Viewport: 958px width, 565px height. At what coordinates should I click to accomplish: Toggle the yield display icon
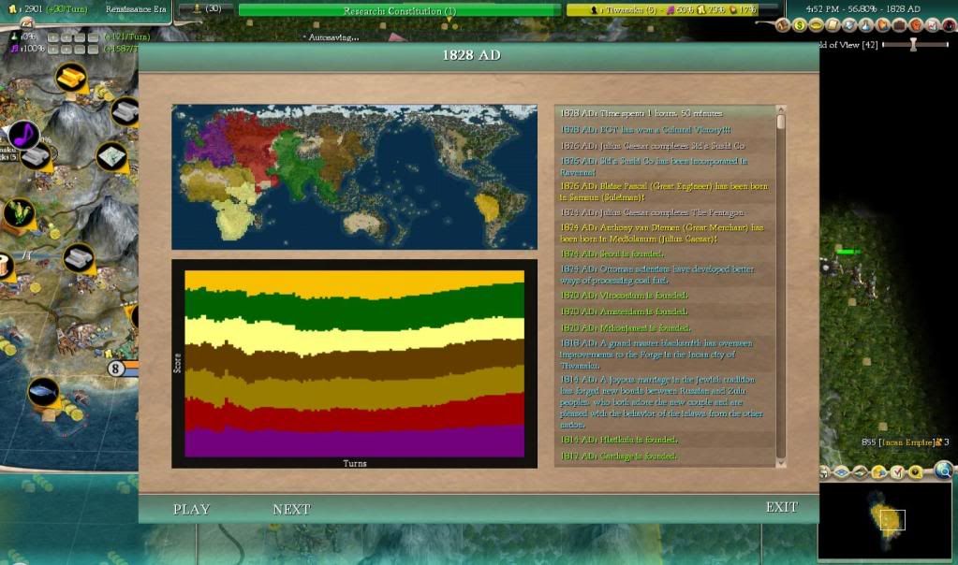pyautogui.click(x=879, y=473)
